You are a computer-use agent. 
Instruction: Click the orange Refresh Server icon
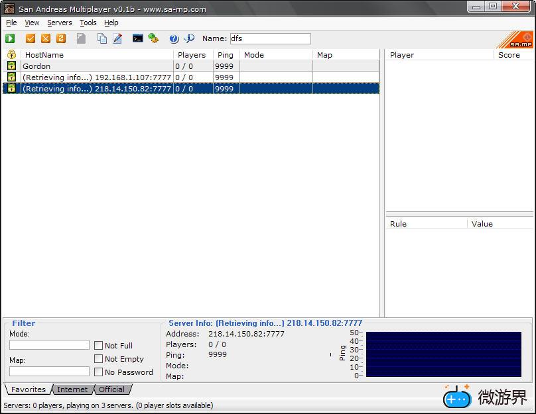tap(61, 38)
